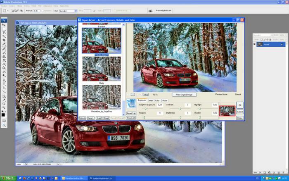
Task: Click the Adaptive Exposure slider
Action: click(x=145, y=109)
